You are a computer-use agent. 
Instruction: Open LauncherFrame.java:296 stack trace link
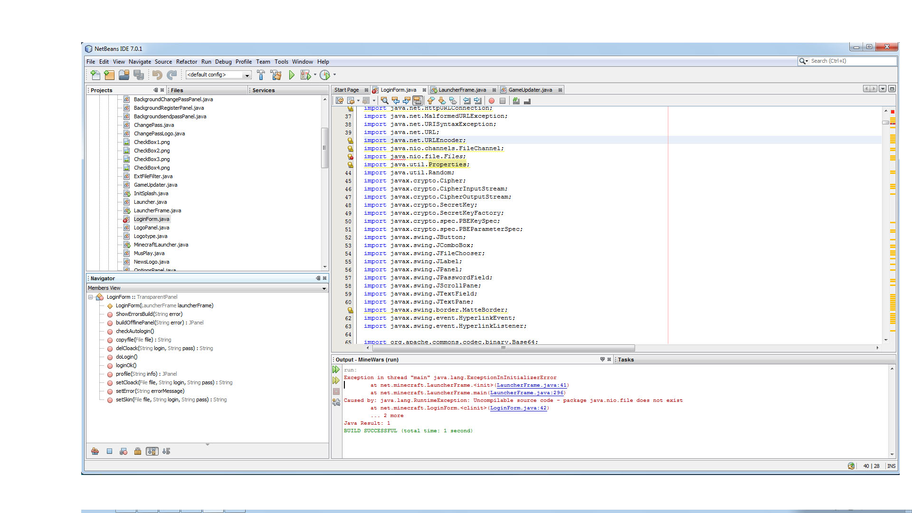(527, 393)
